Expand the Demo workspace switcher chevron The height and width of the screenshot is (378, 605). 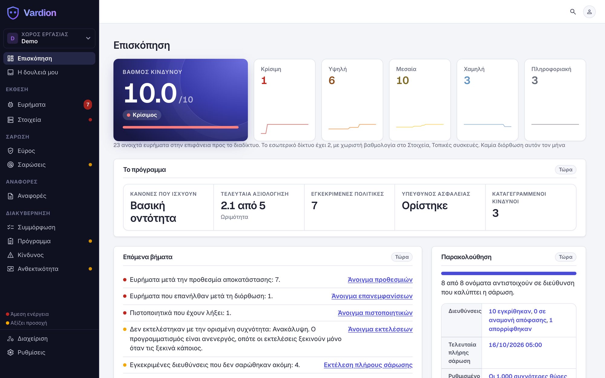88,38
